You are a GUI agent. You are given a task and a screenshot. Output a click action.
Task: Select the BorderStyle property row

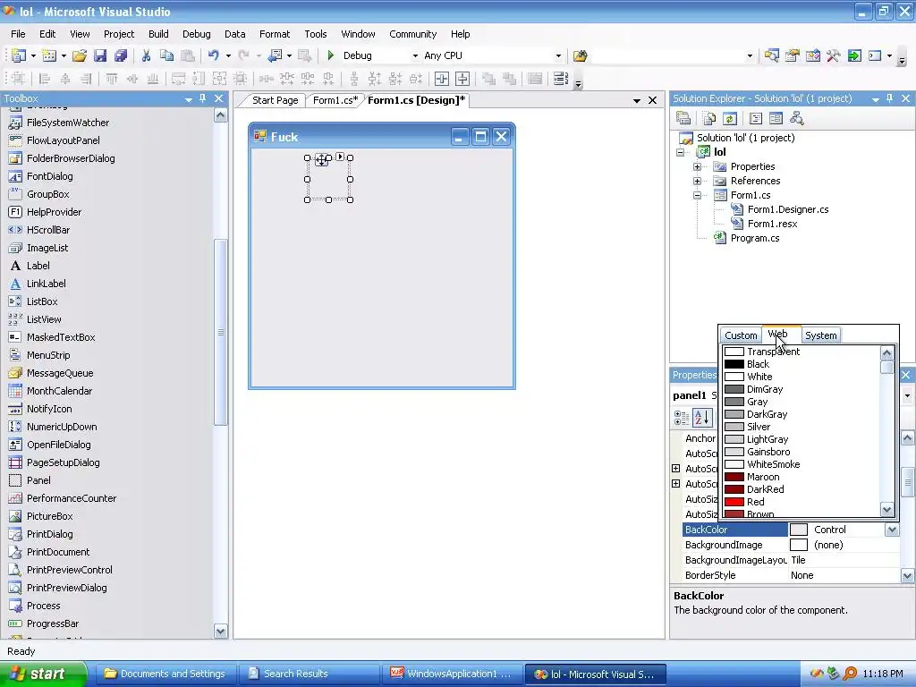pyautogui.click(x=791, y=575)
